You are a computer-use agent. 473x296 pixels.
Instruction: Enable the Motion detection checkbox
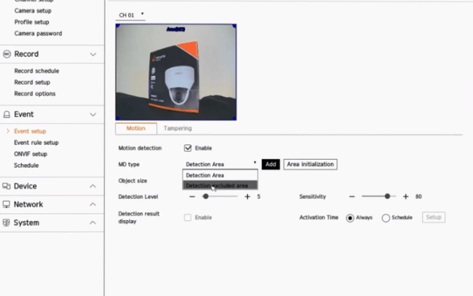point(188,148)
